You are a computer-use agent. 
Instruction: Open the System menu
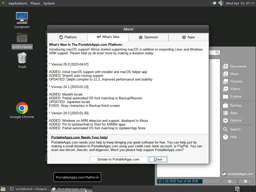[49, 3]
